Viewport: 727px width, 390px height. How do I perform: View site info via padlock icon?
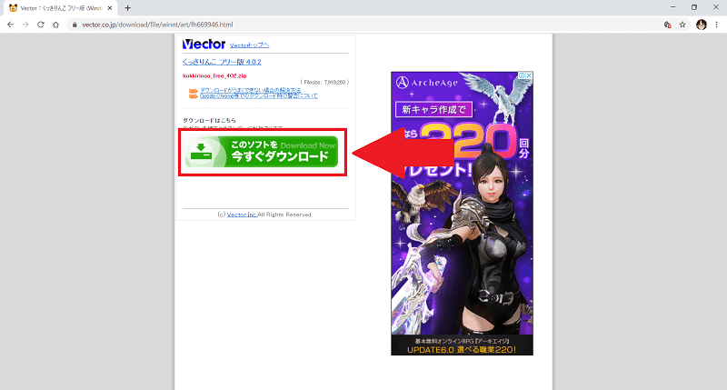75,25
